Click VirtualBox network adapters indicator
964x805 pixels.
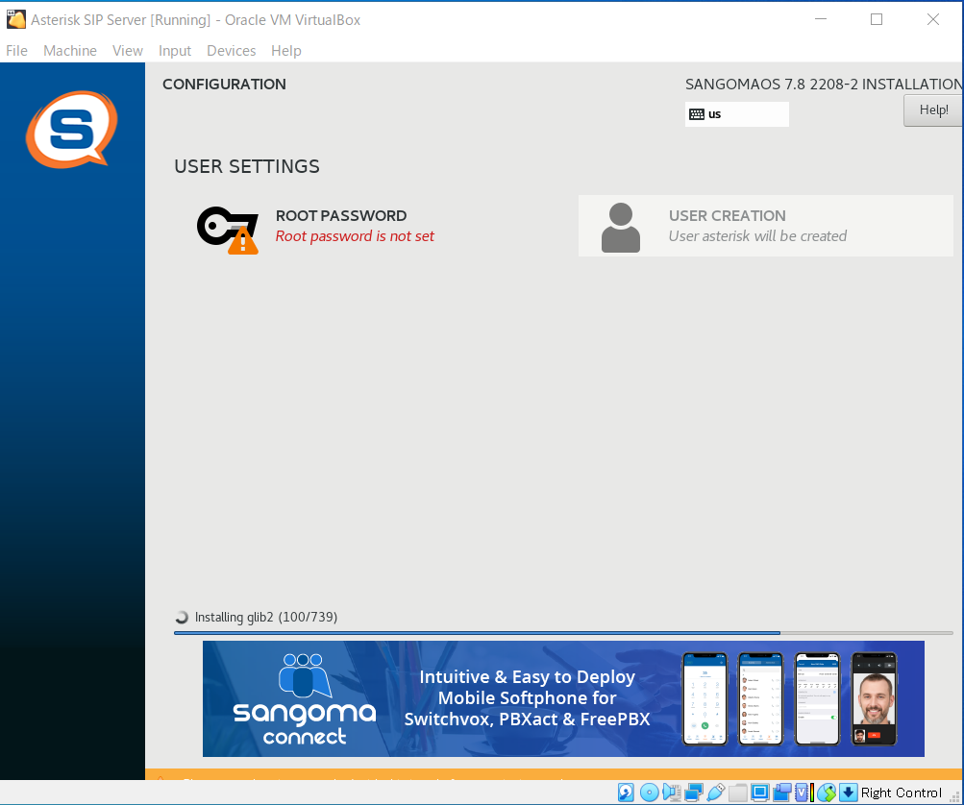[694, 793]
